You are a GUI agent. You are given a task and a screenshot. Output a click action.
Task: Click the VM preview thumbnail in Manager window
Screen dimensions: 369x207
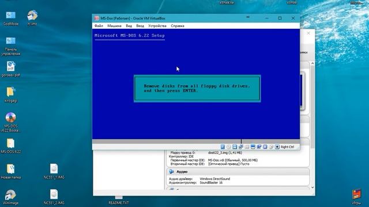tap(302, 91)
